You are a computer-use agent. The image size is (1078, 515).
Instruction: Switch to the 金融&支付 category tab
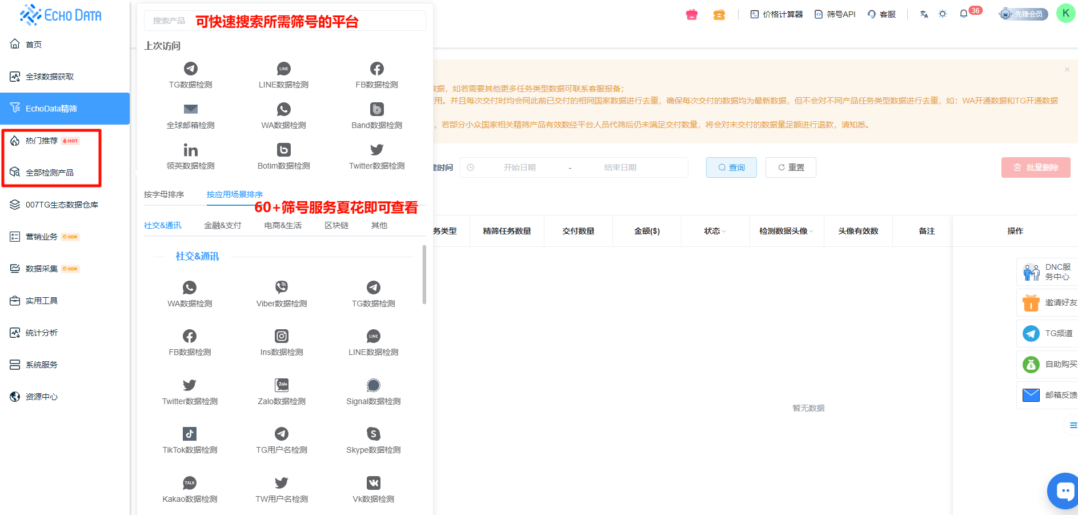(222, 225)
